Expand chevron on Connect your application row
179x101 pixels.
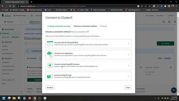click(x=128, y=54)
